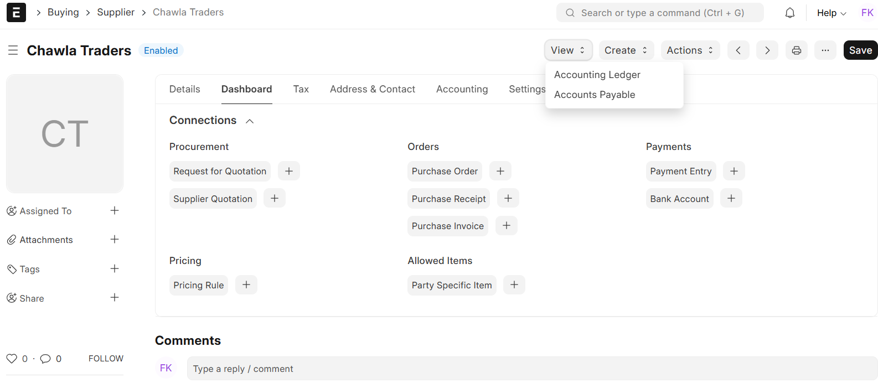Go to previous supplier record arrow

click(x=738, y=50)
